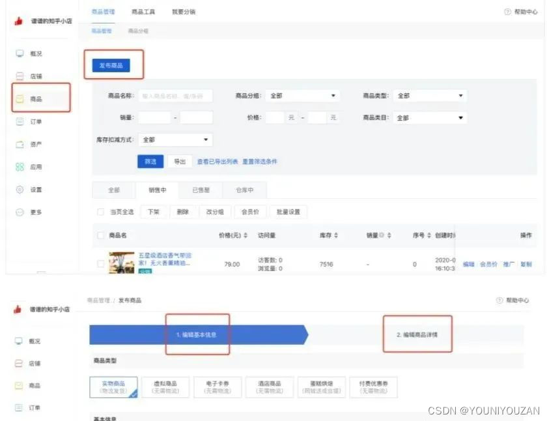Show 已售罄 products tab
This screenshot has height=421, width=549.
[201, 190]
